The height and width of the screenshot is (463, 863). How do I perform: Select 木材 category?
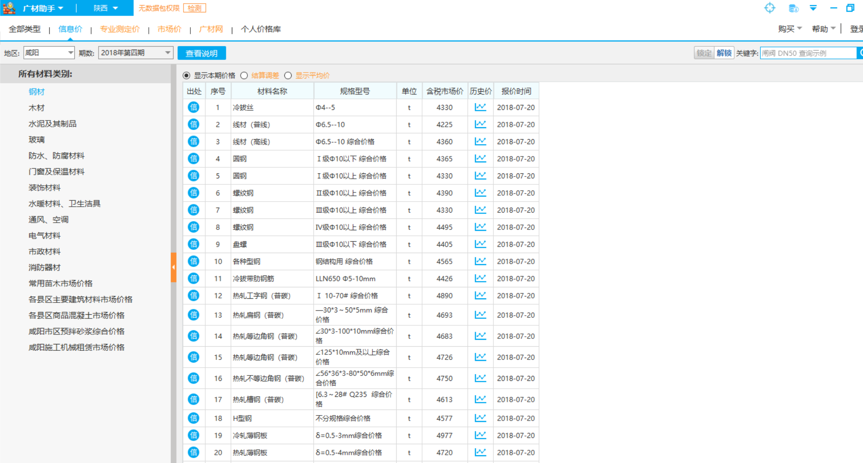[x=37, y=108]
